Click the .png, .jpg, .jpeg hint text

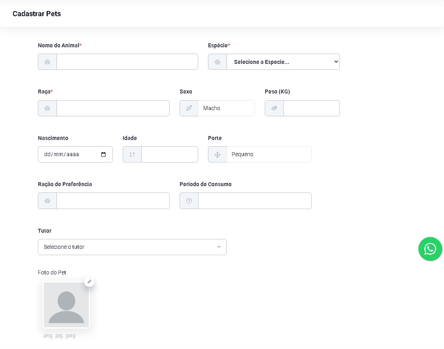click(59, 336)
